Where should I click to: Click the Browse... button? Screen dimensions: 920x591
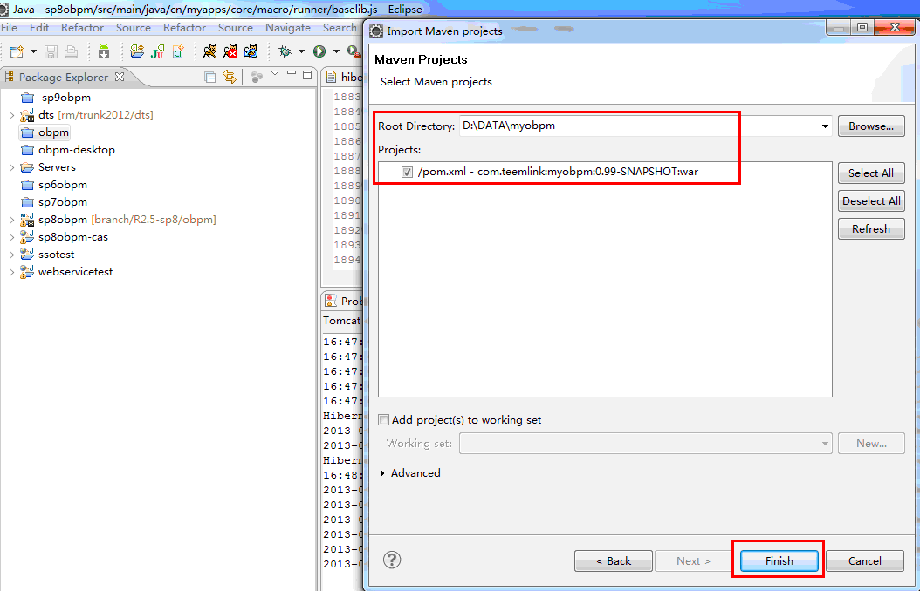click(871, 126)
